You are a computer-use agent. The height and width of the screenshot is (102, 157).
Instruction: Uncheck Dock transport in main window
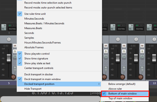point(60,79)
